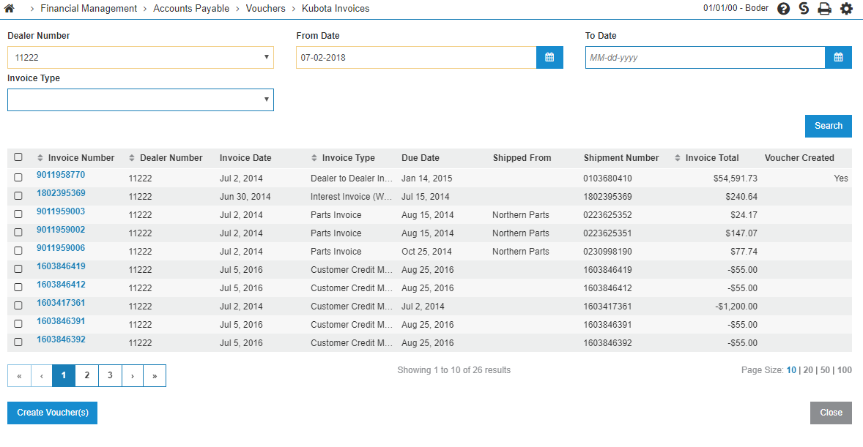Expand the Dealer Number dropdown

141,58
